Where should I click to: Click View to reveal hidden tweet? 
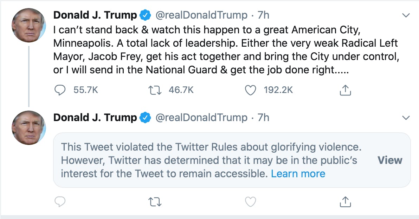pos(389,160)
